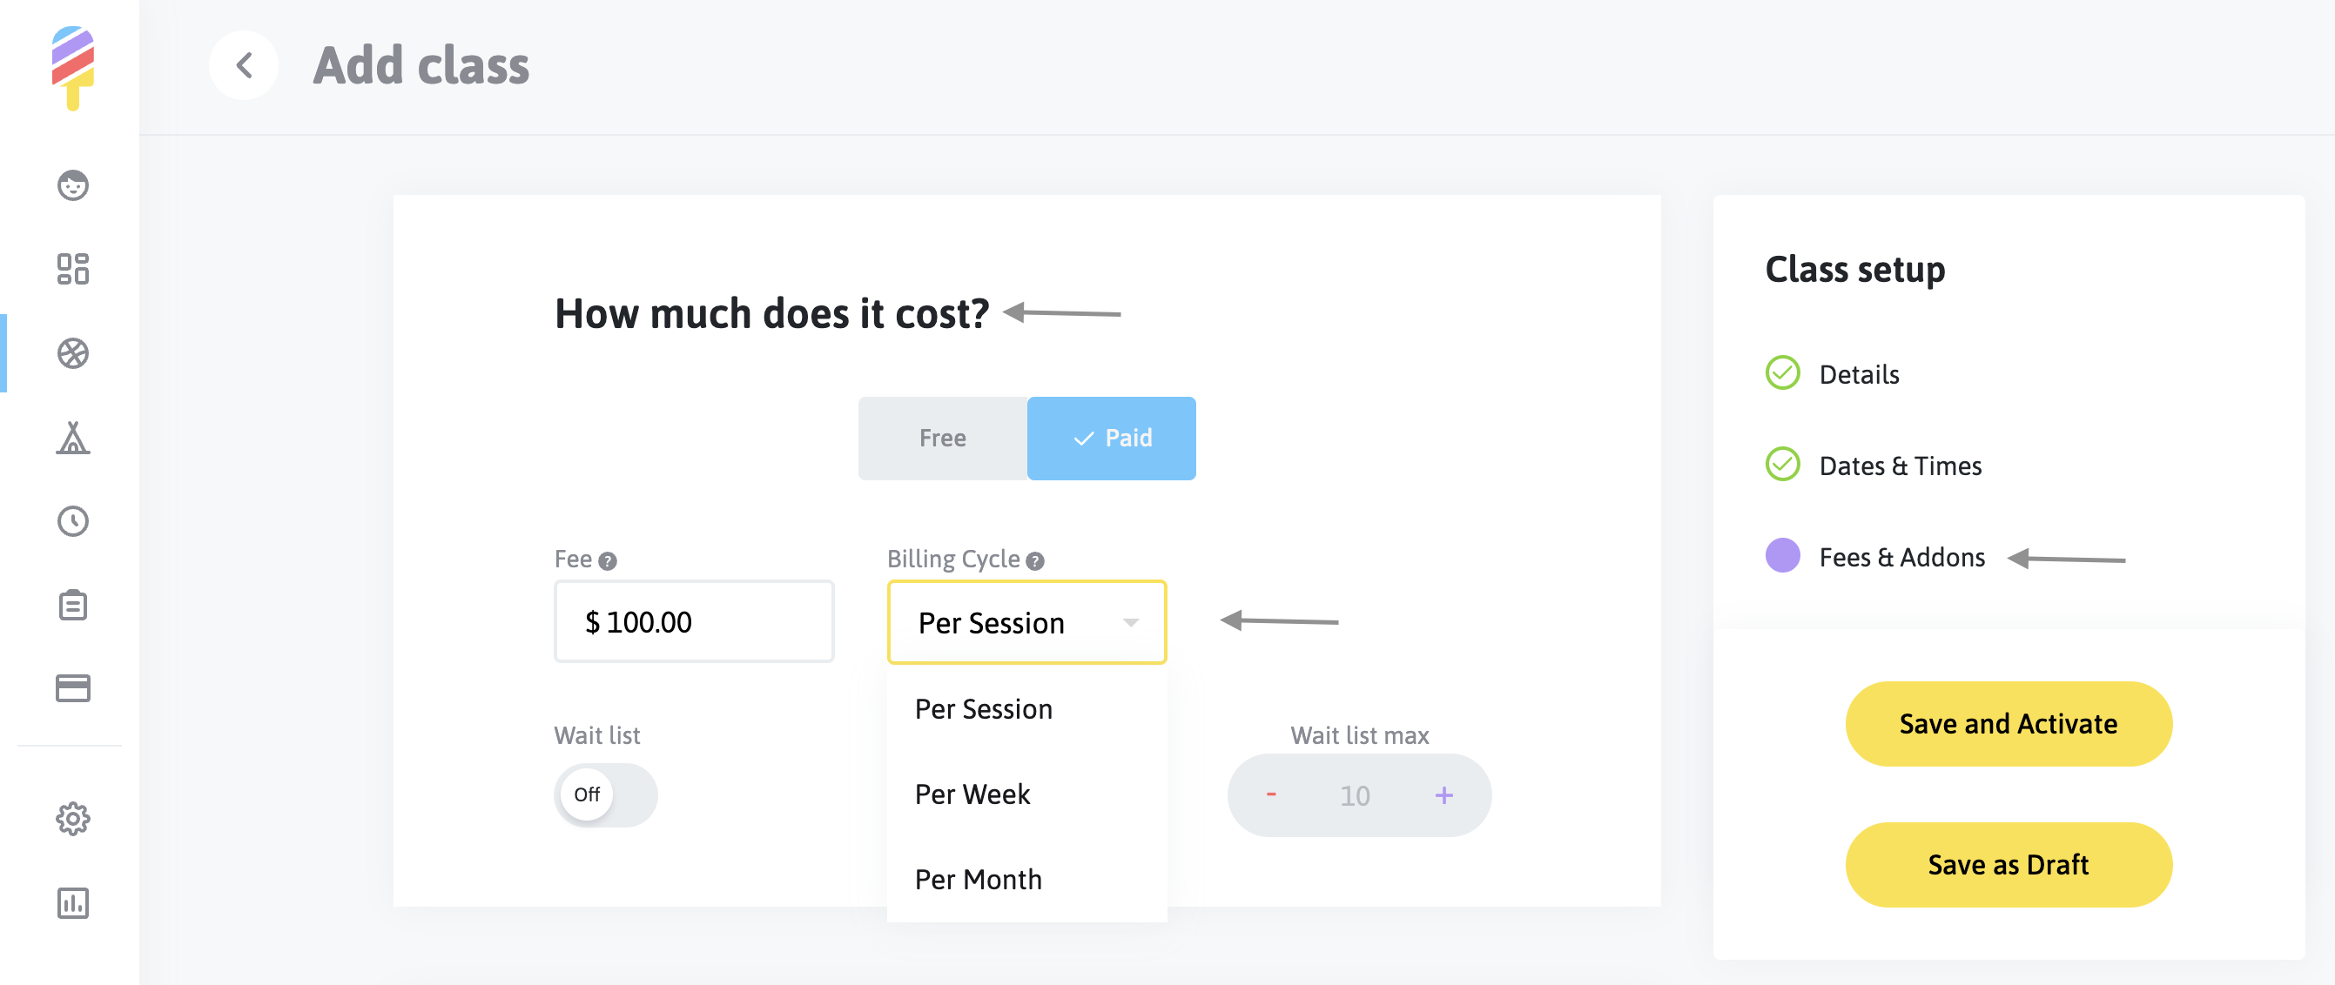Go to Details setup step
This screenshot has width=2335, height=985.
pos(1858,374)
